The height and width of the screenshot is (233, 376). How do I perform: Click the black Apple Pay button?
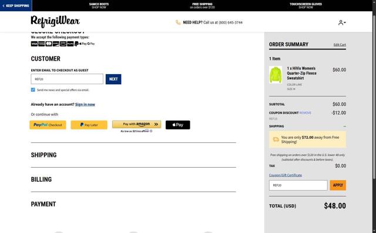[x=177, y=125]
